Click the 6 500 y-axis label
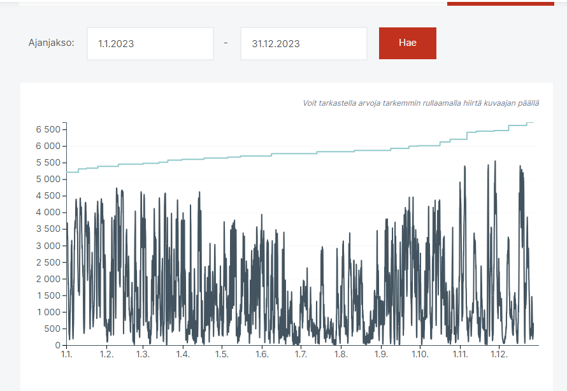567x391 pixels. pos(48,129)
